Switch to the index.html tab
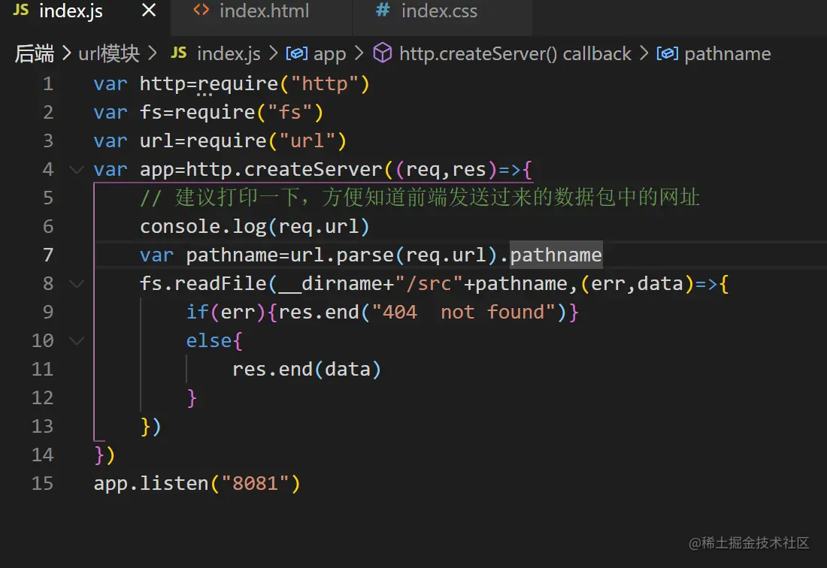This screenshot has width=827, height=568. (x=262, y=11)
